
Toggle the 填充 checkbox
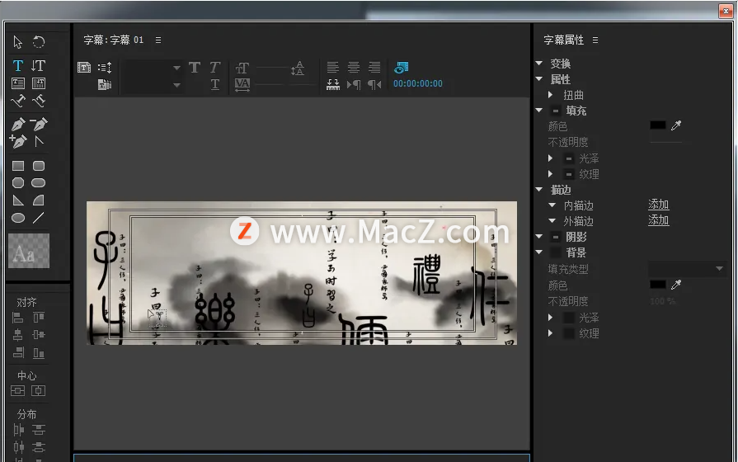coord(556,111)
